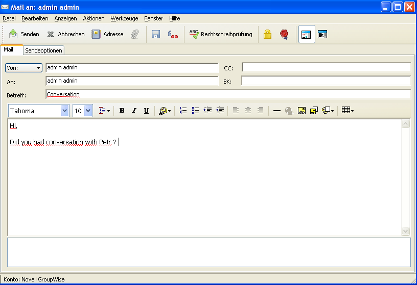
Task: Open the Hilfe menu
Action: [174, 18]
